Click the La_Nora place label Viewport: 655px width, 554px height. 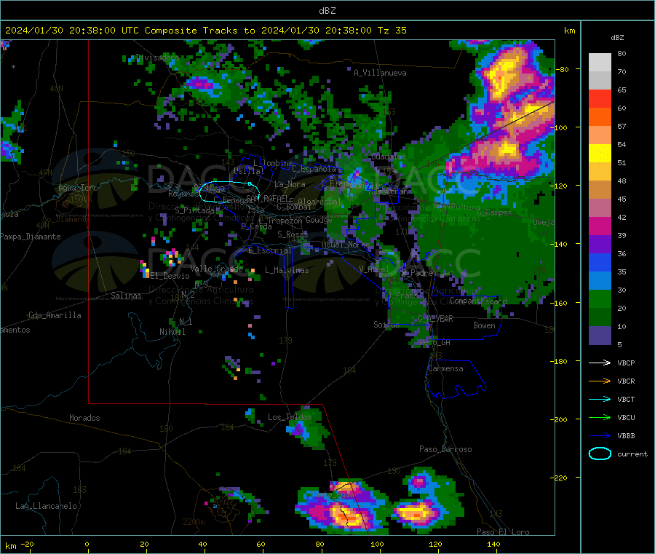290,184
